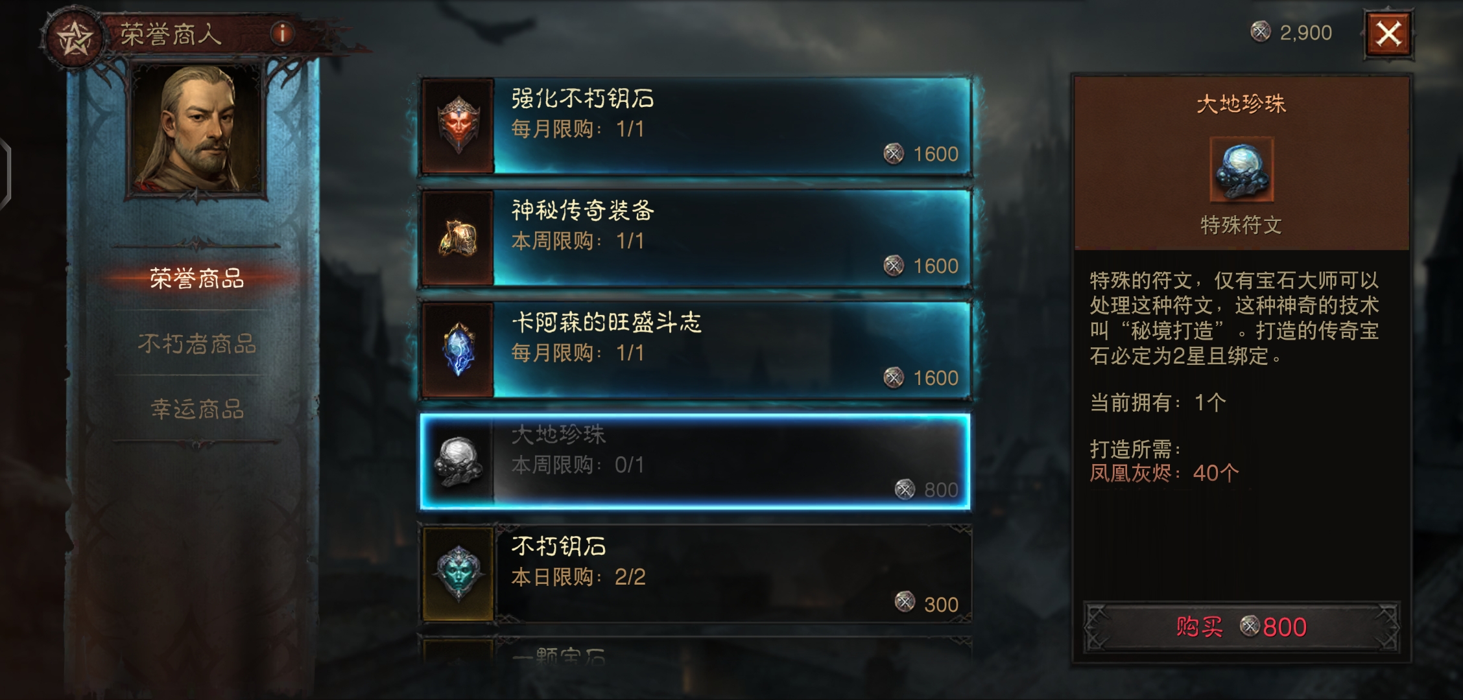This screenshot has height=700, width=1463.
Task: Click the partially visible 一颗宝石 row
Action: point(695,651)
